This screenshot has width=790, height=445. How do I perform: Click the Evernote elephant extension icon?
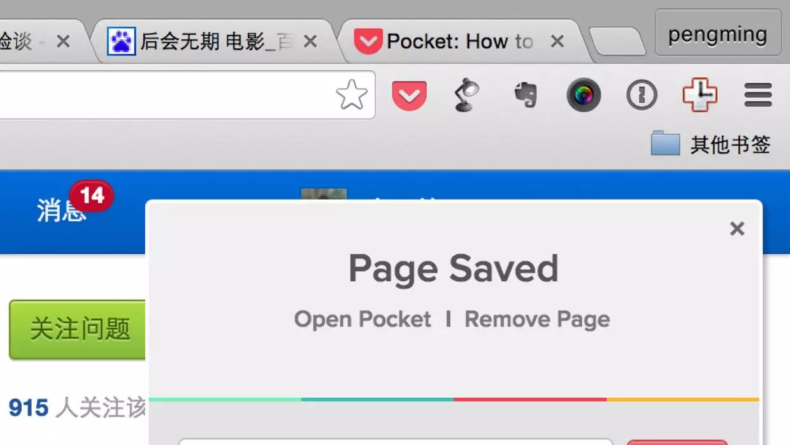tap(526, 96)
